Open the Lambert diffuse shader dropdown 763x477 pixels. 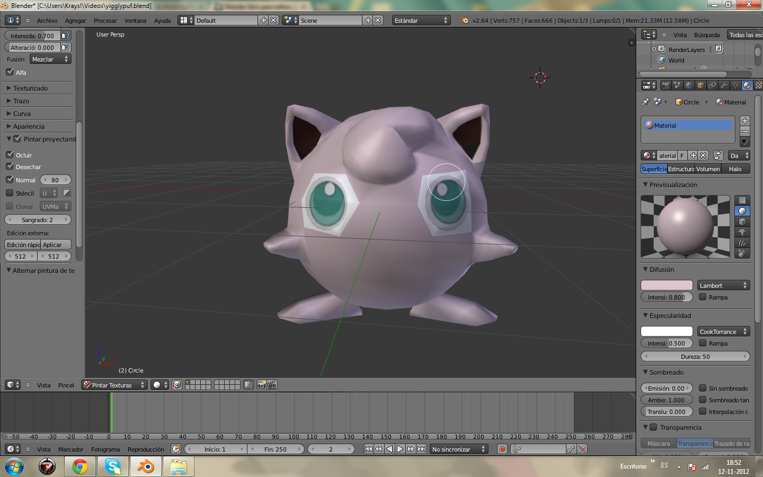click(723, 285)
